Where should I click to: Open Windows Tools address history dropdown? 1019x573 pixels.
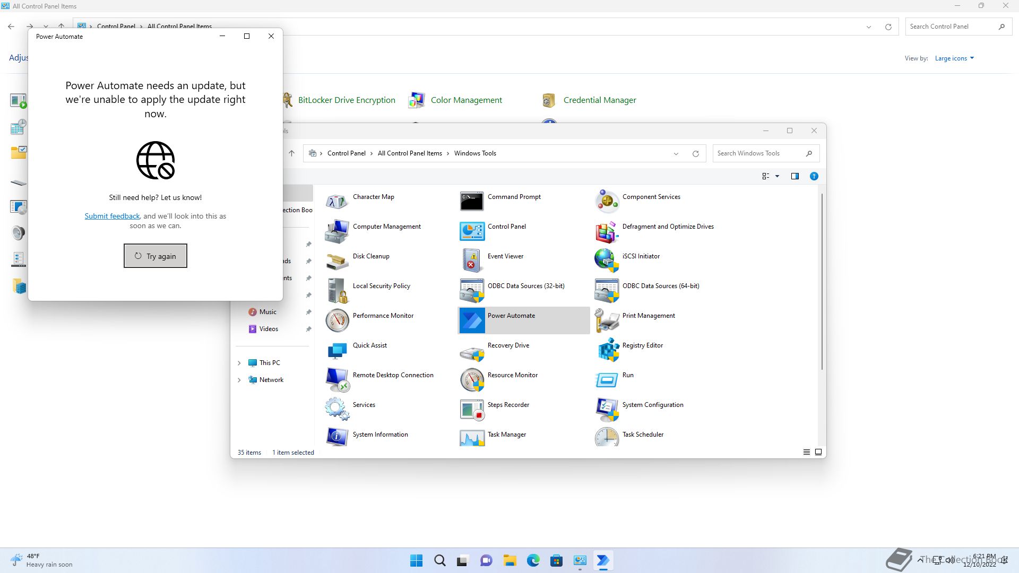[676, 153]
